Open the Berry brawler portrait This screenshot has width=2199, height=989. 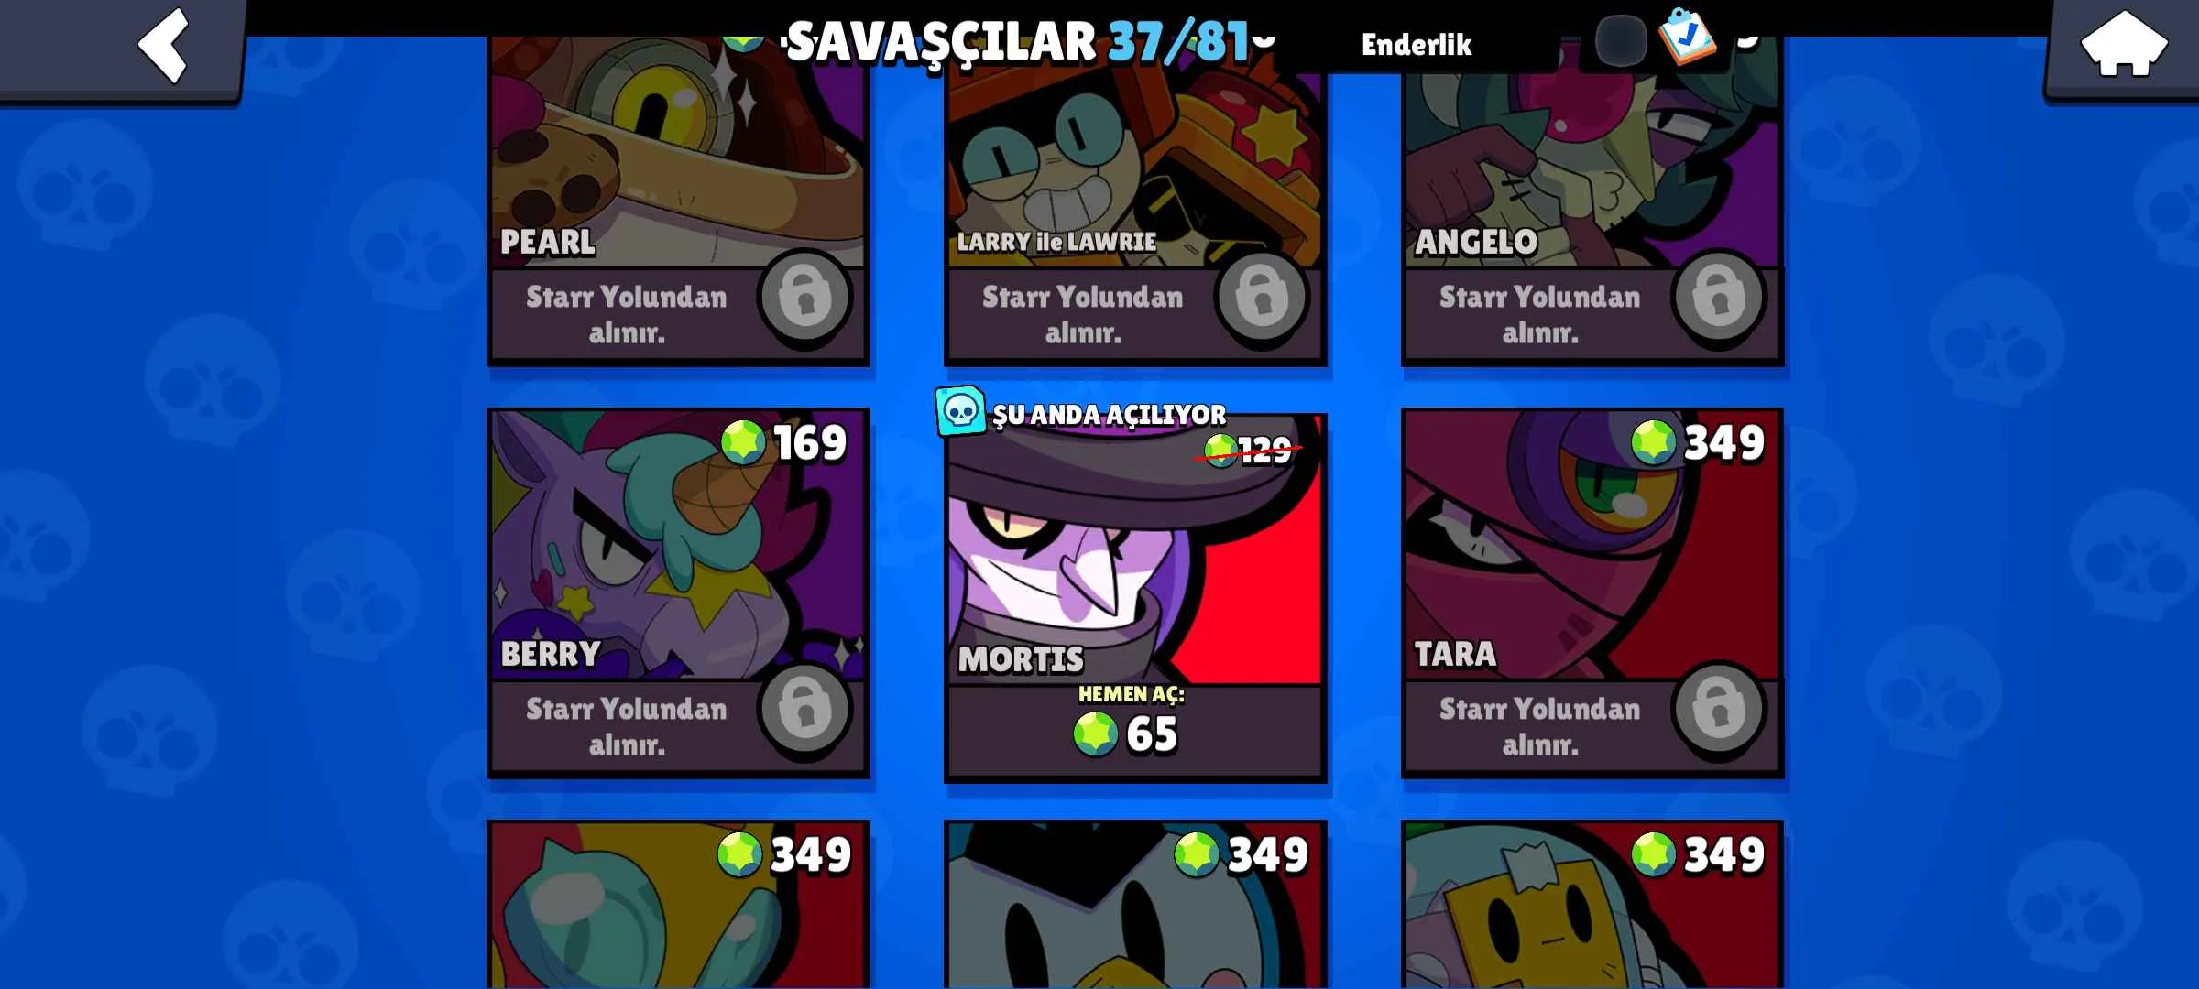678,545
